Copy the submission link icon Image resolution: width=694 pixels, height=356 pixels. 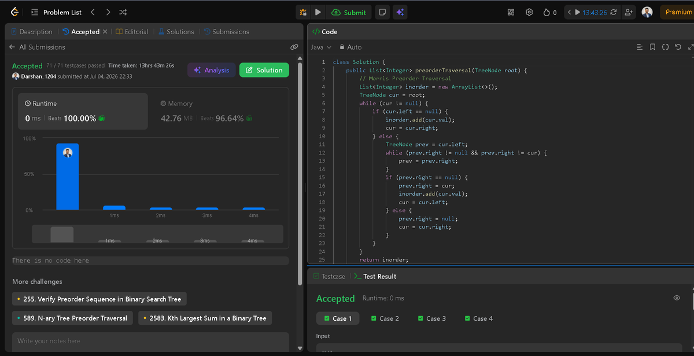pyautogui.click(x=294, y=47)
